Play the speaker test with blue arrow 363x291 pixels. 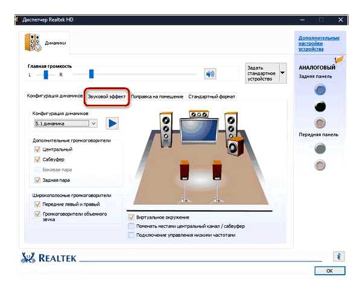pyautogui.click(x=112, y=124)
